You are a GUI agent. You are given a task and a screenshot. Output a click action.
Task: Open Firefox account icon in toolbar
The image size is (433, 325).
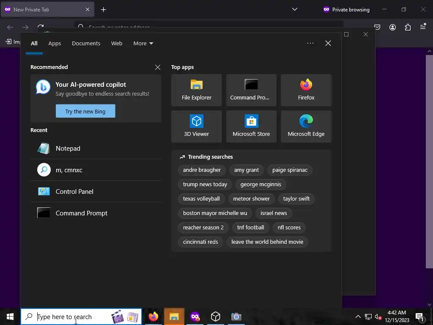[x=392, y=27]
